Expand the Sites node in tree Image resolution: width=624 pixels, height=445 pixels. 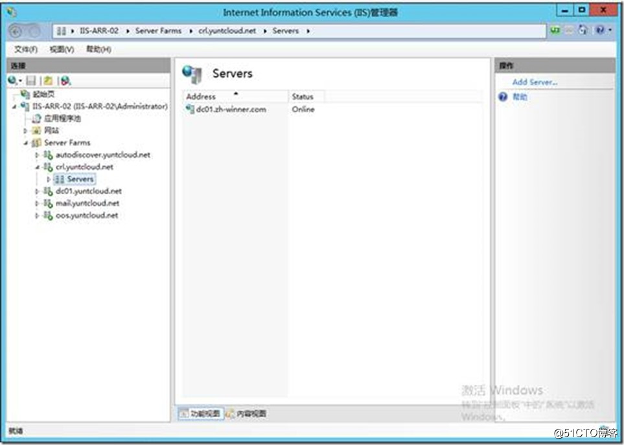click(x=25, y=130)
